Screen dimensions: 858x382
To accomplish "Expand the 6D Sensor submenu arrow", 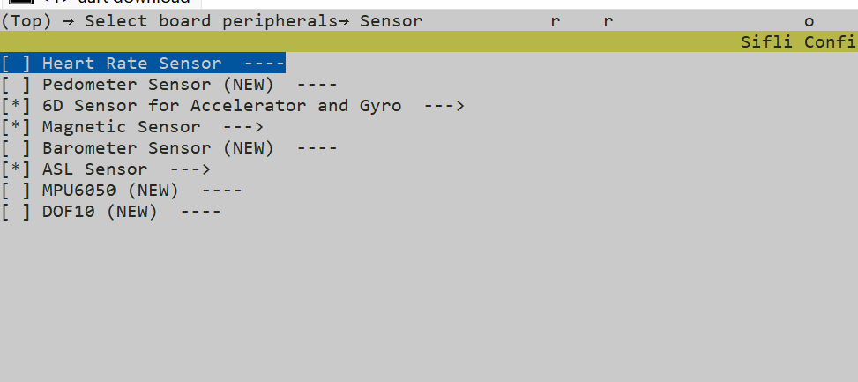I will pos(444,106).
